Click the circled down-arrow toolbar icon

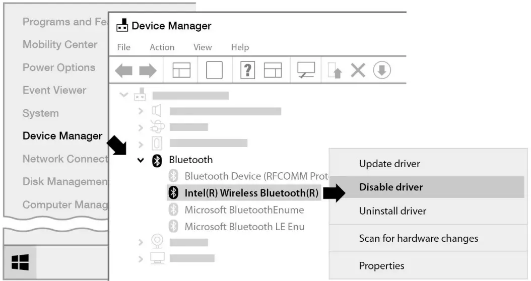click(382, 71)
